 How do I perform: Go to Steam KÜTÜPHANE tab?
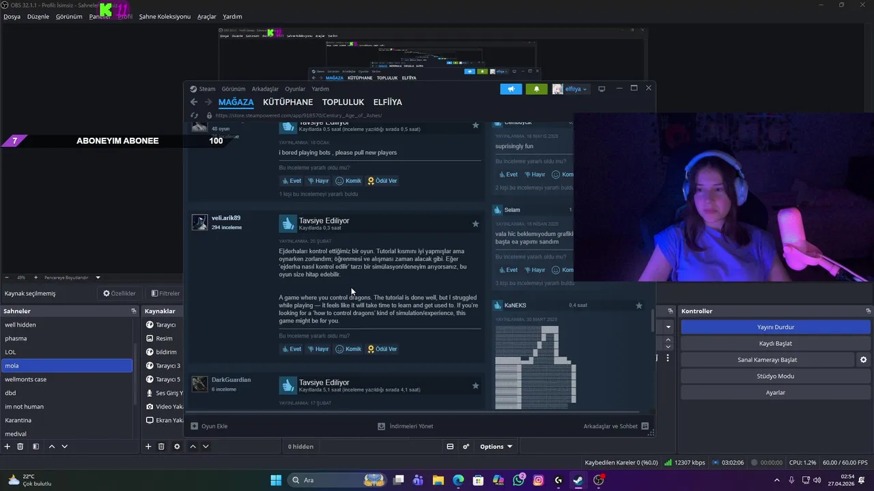tap(287, 102)
